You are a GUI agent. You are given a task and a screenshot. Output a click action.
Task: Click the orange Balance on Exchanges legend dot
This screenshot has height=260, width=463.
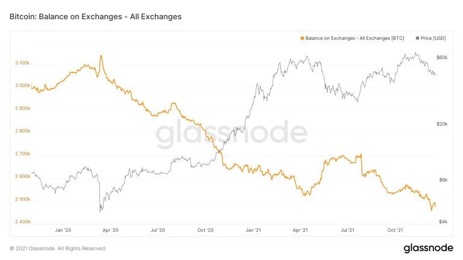(x=301, y=39)
